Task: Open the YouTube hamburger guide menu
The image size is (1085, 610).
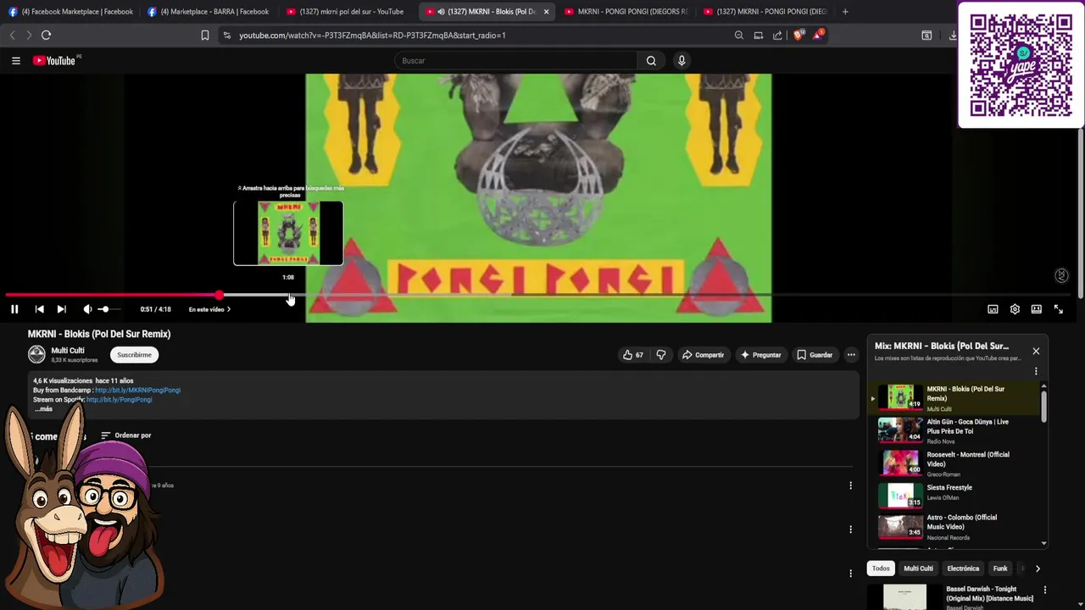Action: click(x=15, y=60)
